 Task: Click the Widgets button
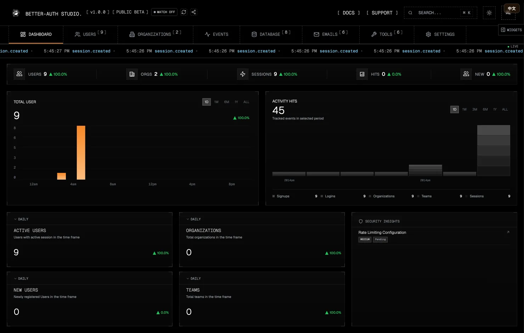tap(511, 30)
